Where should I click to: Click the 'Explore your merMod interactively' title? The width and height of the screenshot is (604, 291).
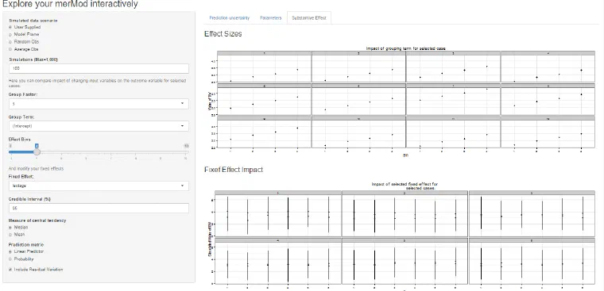coord(70,4)
